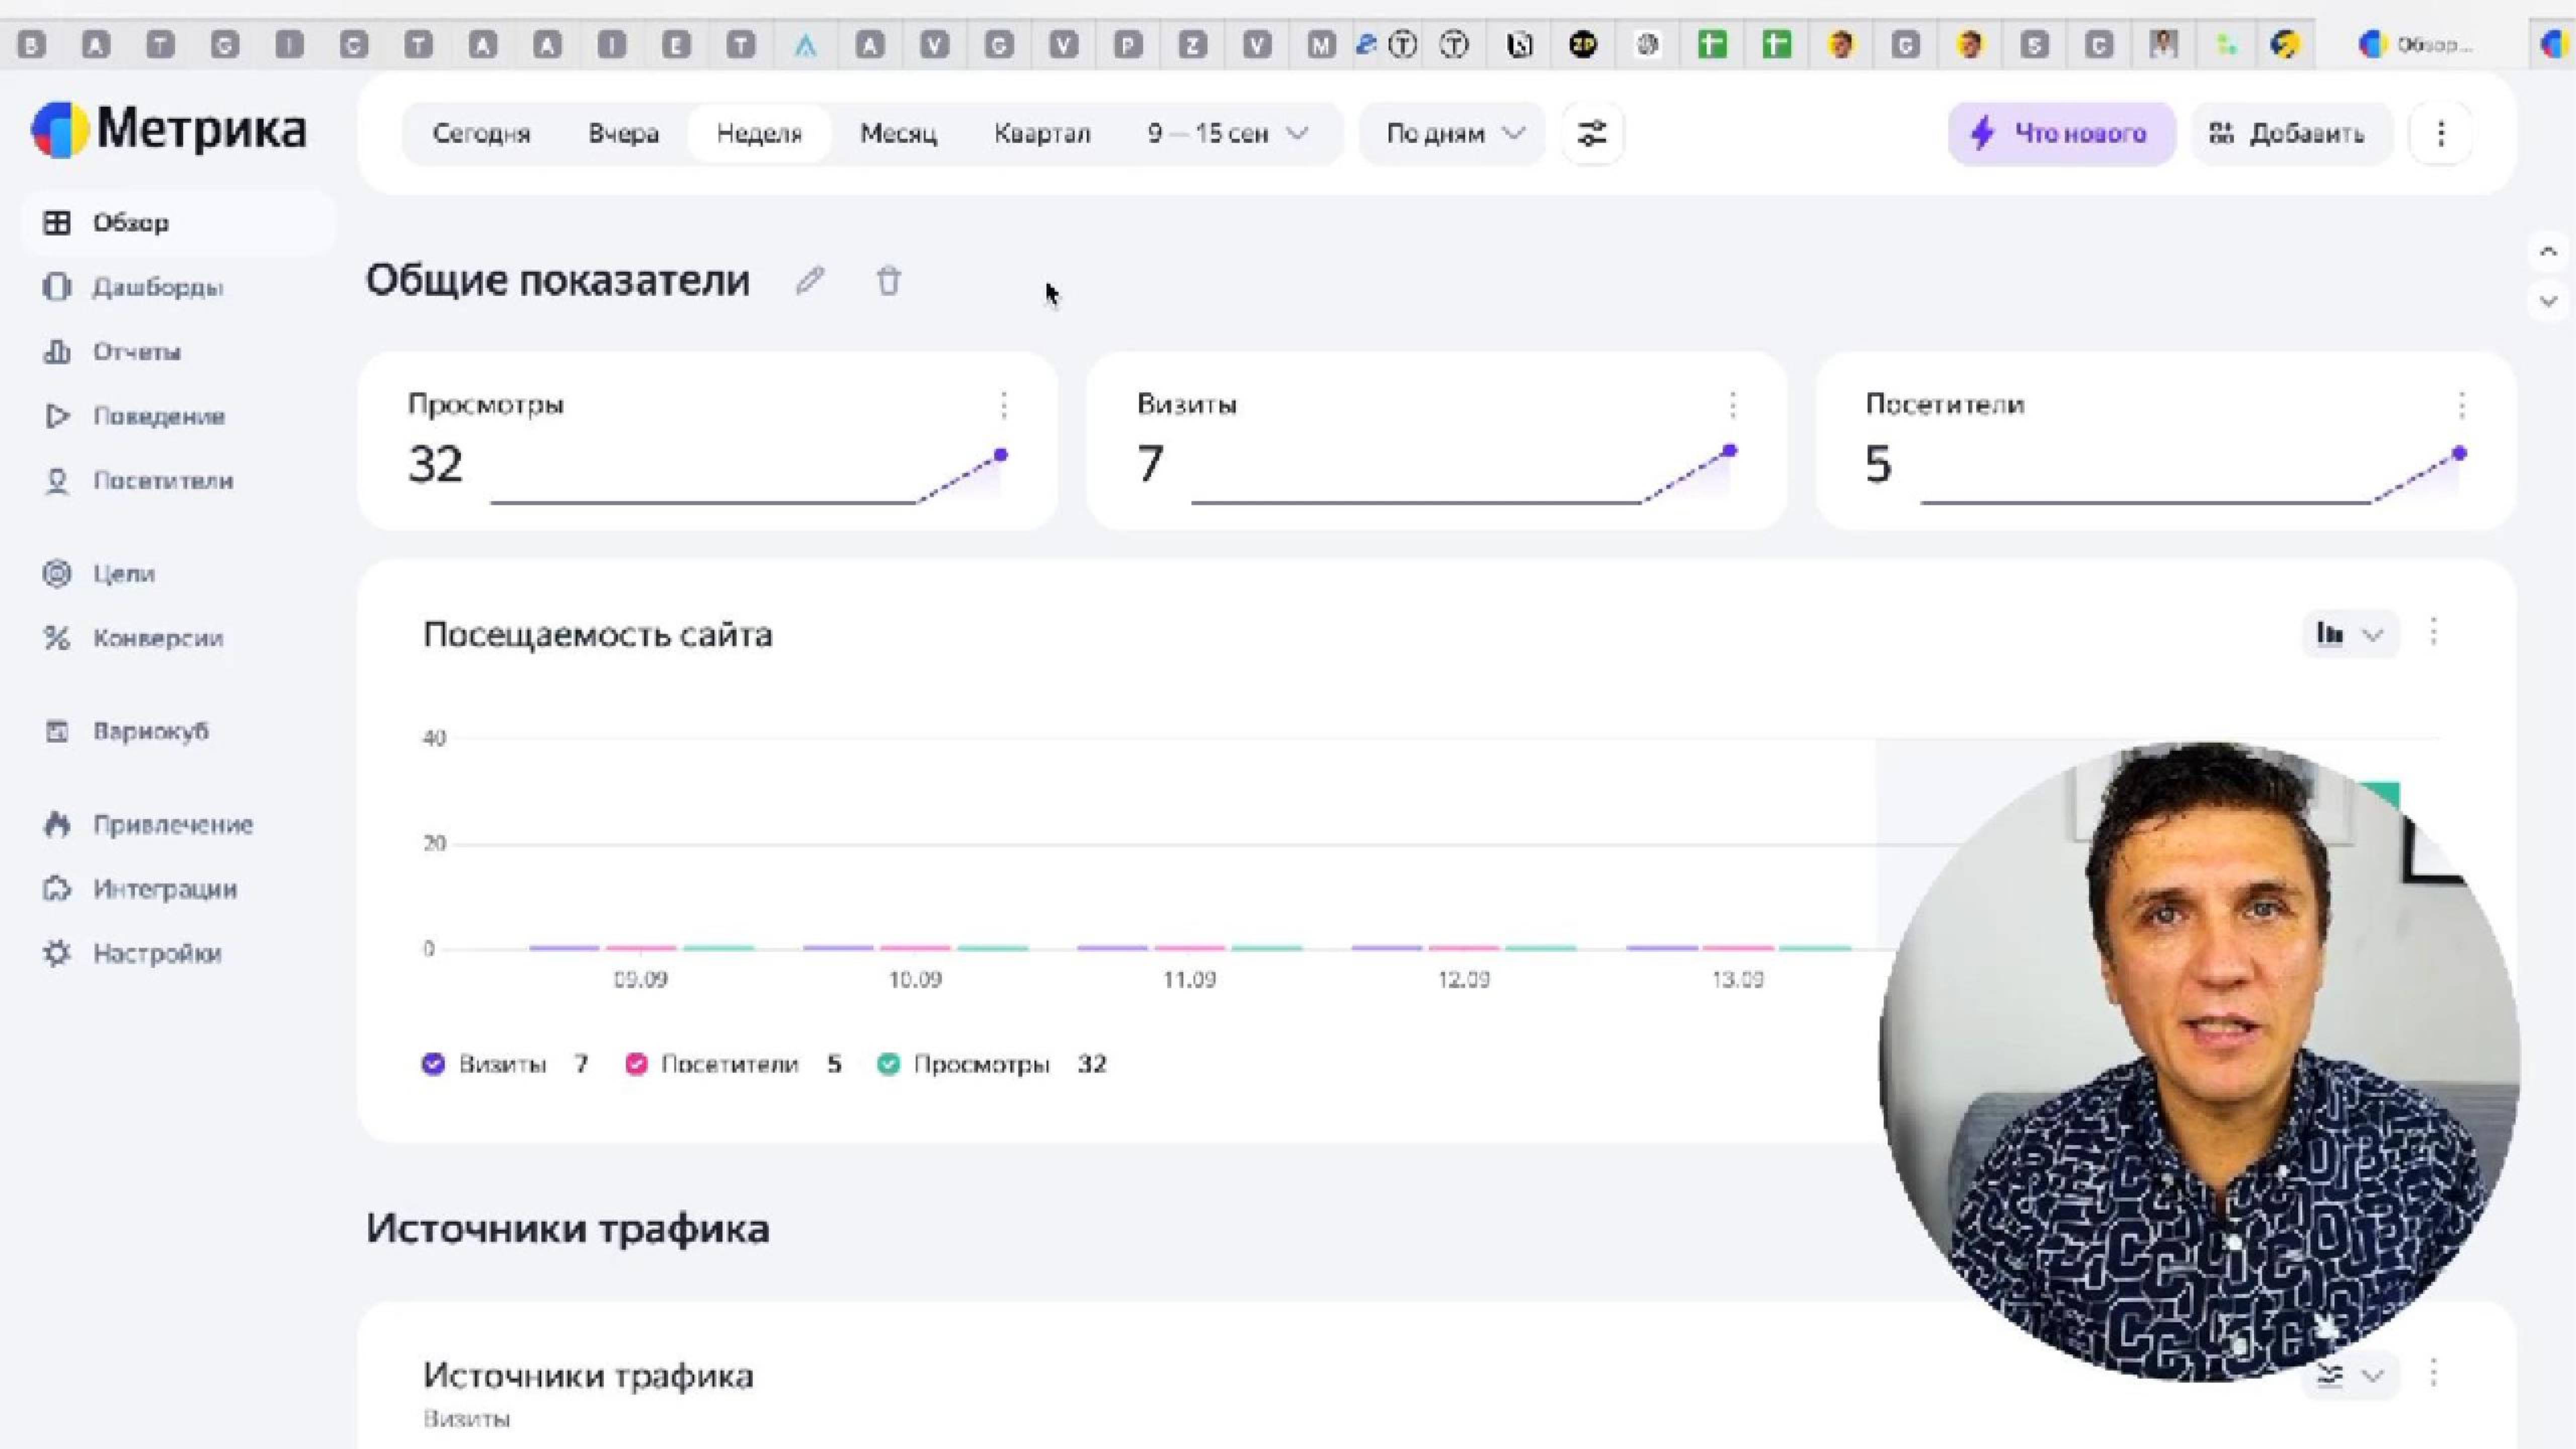Click the Что нового button
This screenshot has height=1449, width=2576.
pyautogui.click(x=2061, y=133)
